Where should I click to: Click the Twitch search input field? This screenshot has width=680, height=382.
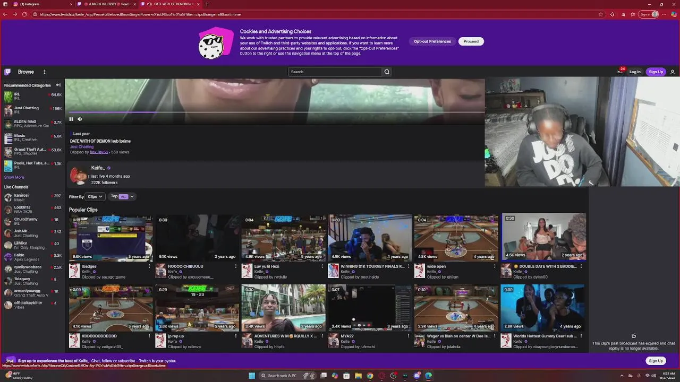tap(335, 72)
